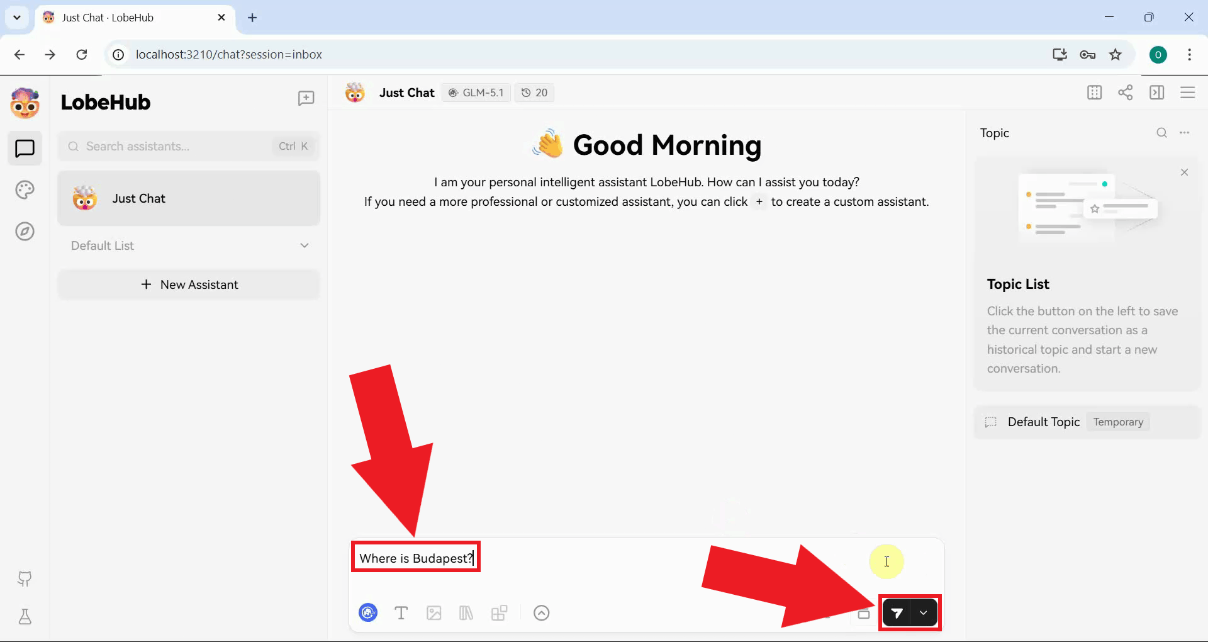Image resolution: width=1208 pixels, height=642 pixels.
Task: Open the Discover compass icon in sidebar
Action: [25, 232]
